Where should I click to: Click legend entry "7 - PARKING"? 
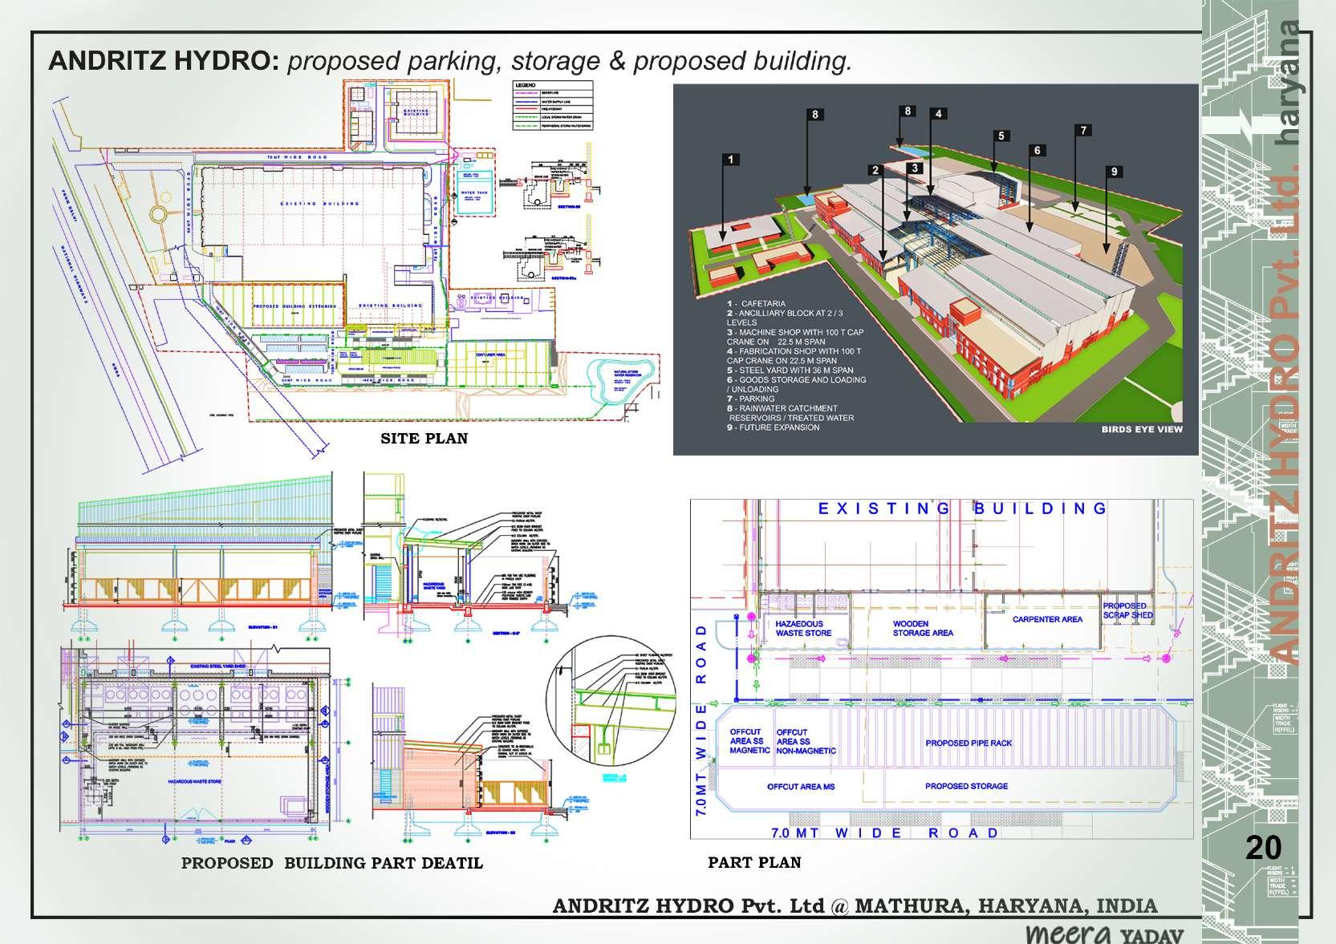pos(750,399)
